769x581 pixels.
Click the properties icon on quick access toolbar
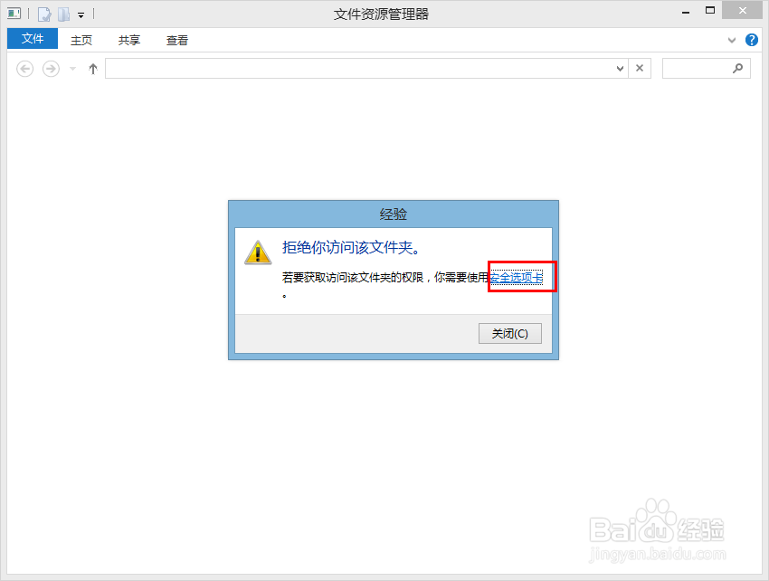click(43, 14)
